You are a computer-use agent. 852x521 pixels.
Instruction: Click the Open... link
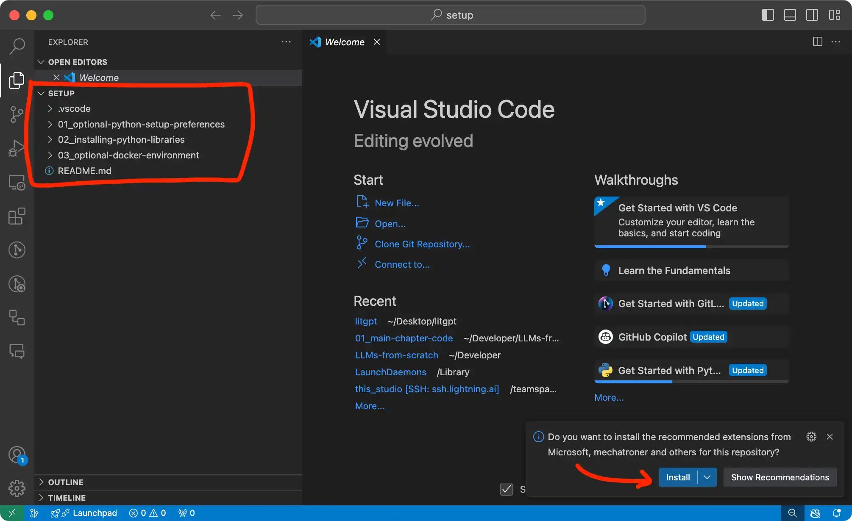tap(390, 224)
